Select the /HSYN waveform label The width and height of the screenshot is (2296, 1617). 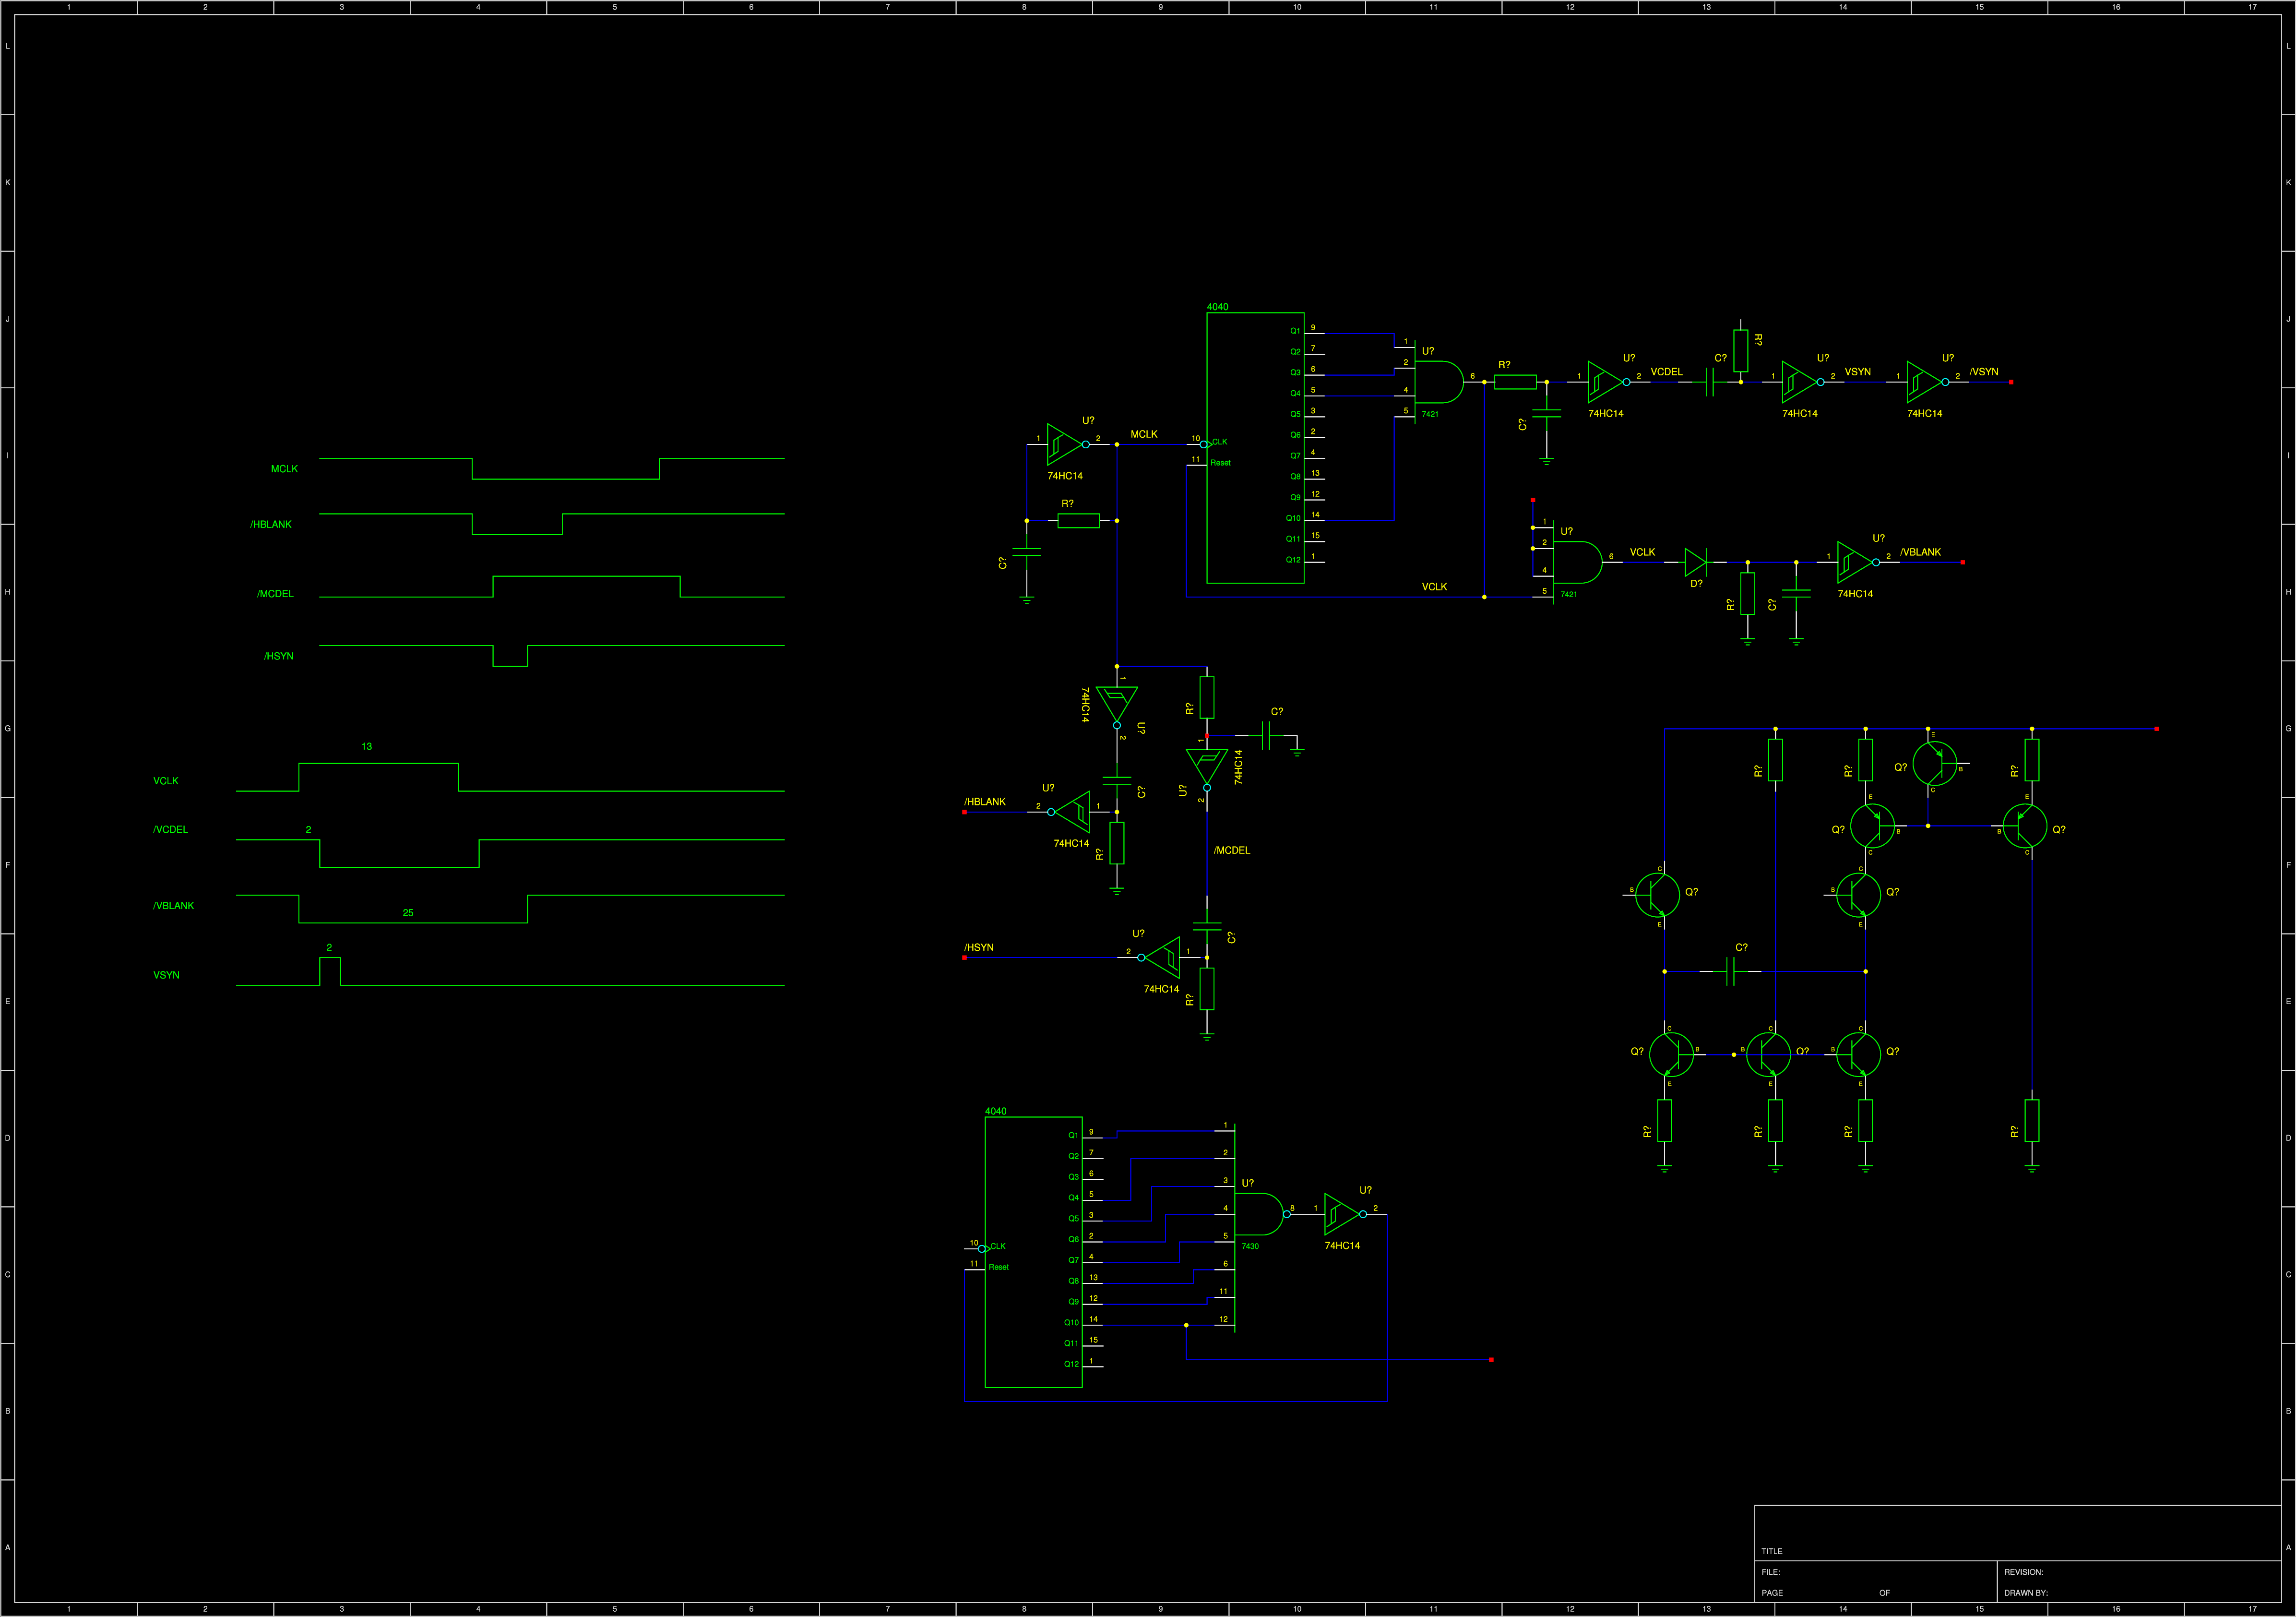279,656
